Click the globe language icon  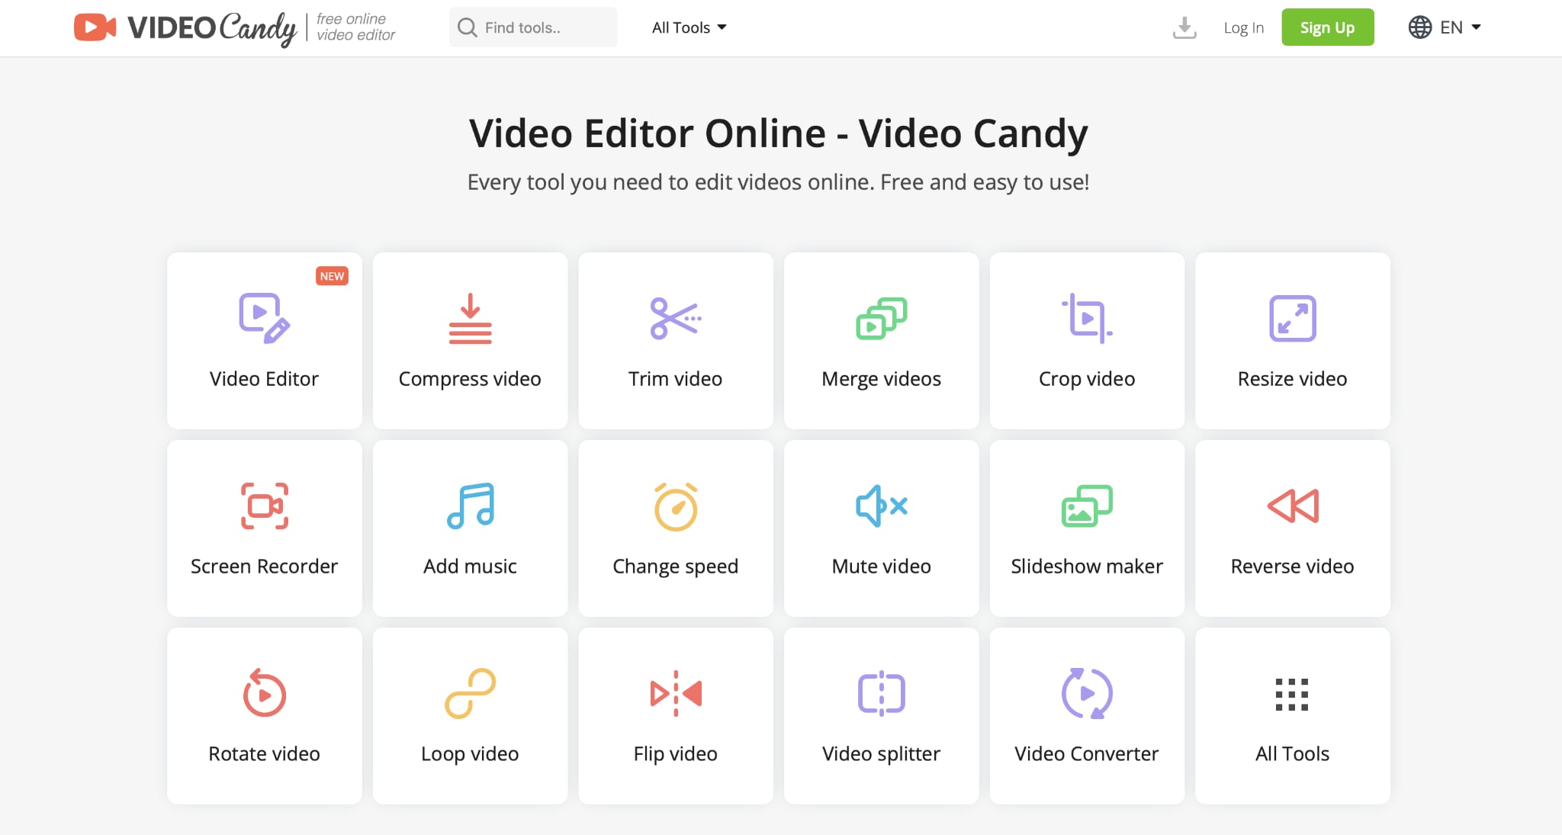tap(1419, 27)
